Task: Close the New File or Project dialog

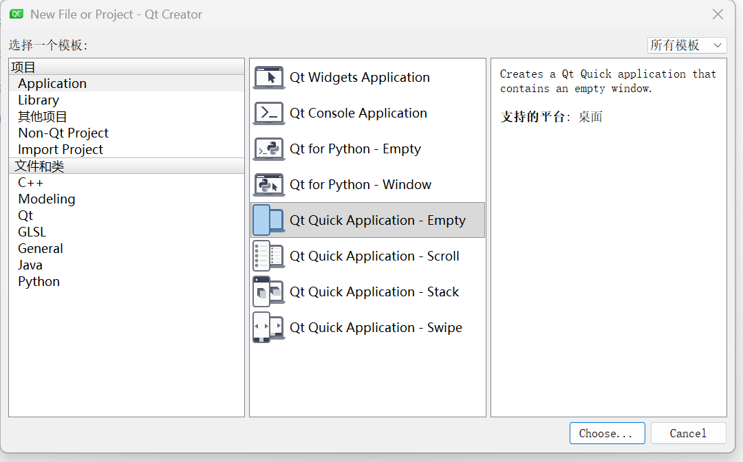Action: pos(718,14)
